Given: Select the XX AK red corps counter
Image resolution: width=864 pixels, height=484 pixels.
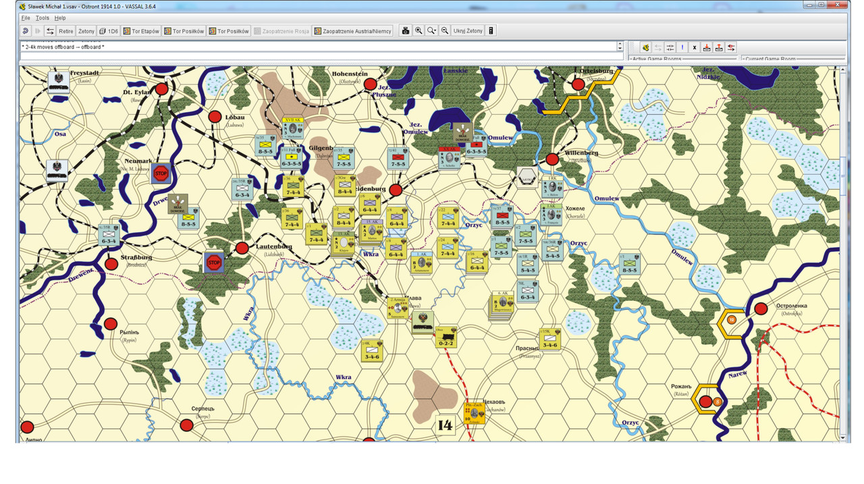Looking at the screenshot, I should [x=449, y=157].
